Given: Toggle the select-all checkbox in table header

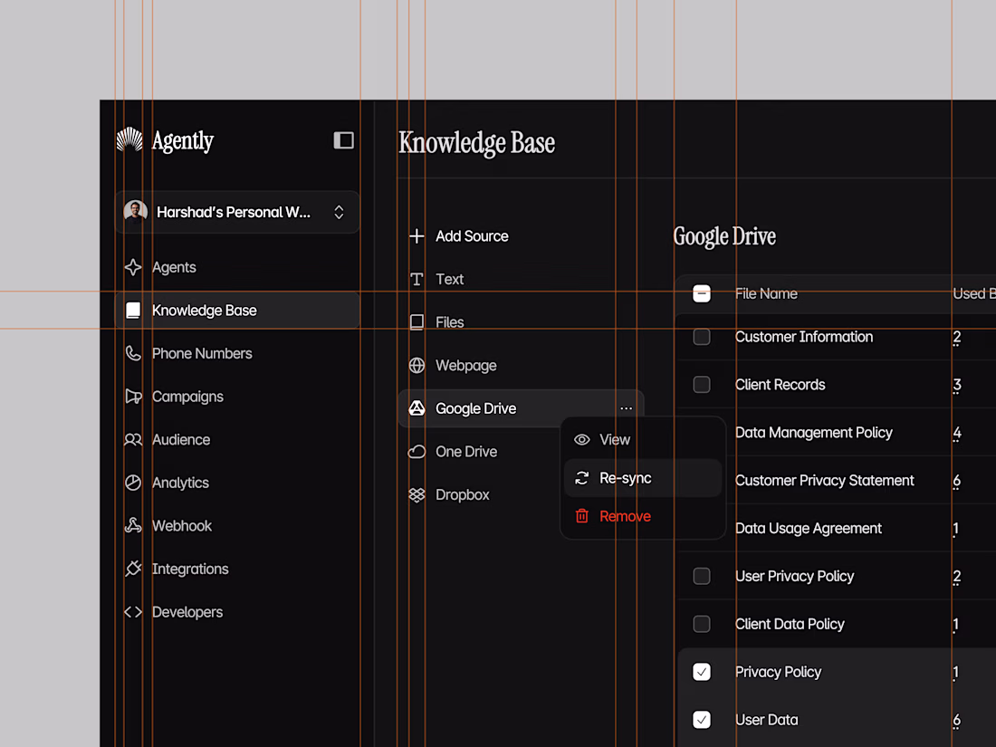Looking at the screenshot, I should click(x=702, y=293).
